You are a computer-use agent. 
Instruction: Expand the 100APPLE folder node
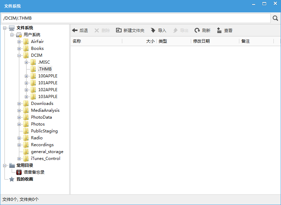(27, 76)
